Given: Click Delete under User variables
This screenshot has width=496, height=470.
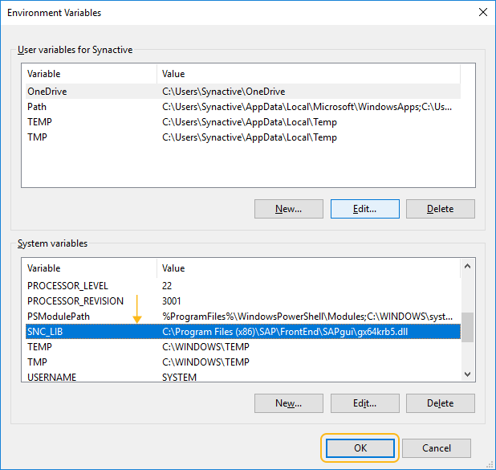Looking at the screenshot, I should coord(441,209).
